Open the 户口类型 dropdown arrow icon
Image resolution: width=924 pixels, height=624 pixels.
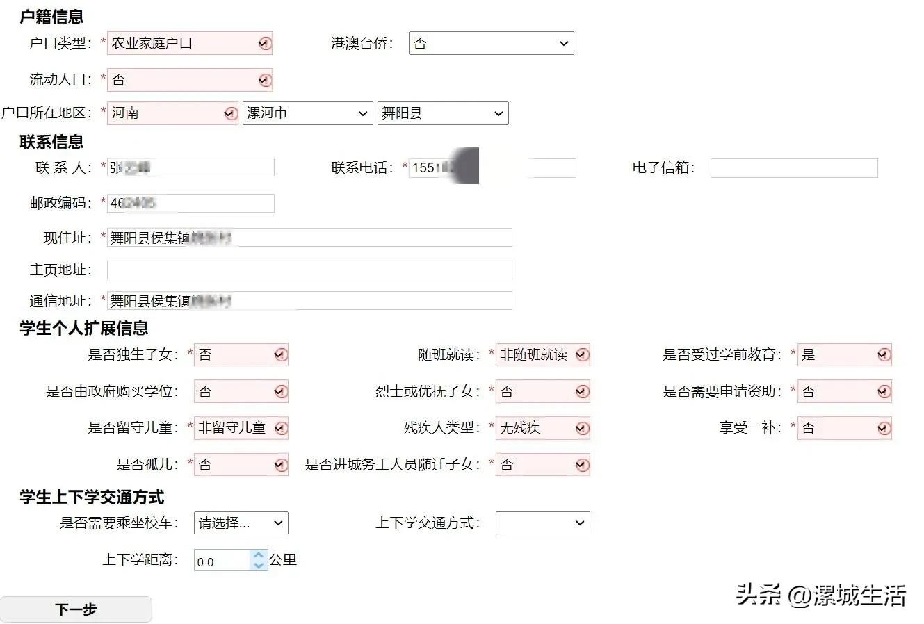tap(264, 44)
